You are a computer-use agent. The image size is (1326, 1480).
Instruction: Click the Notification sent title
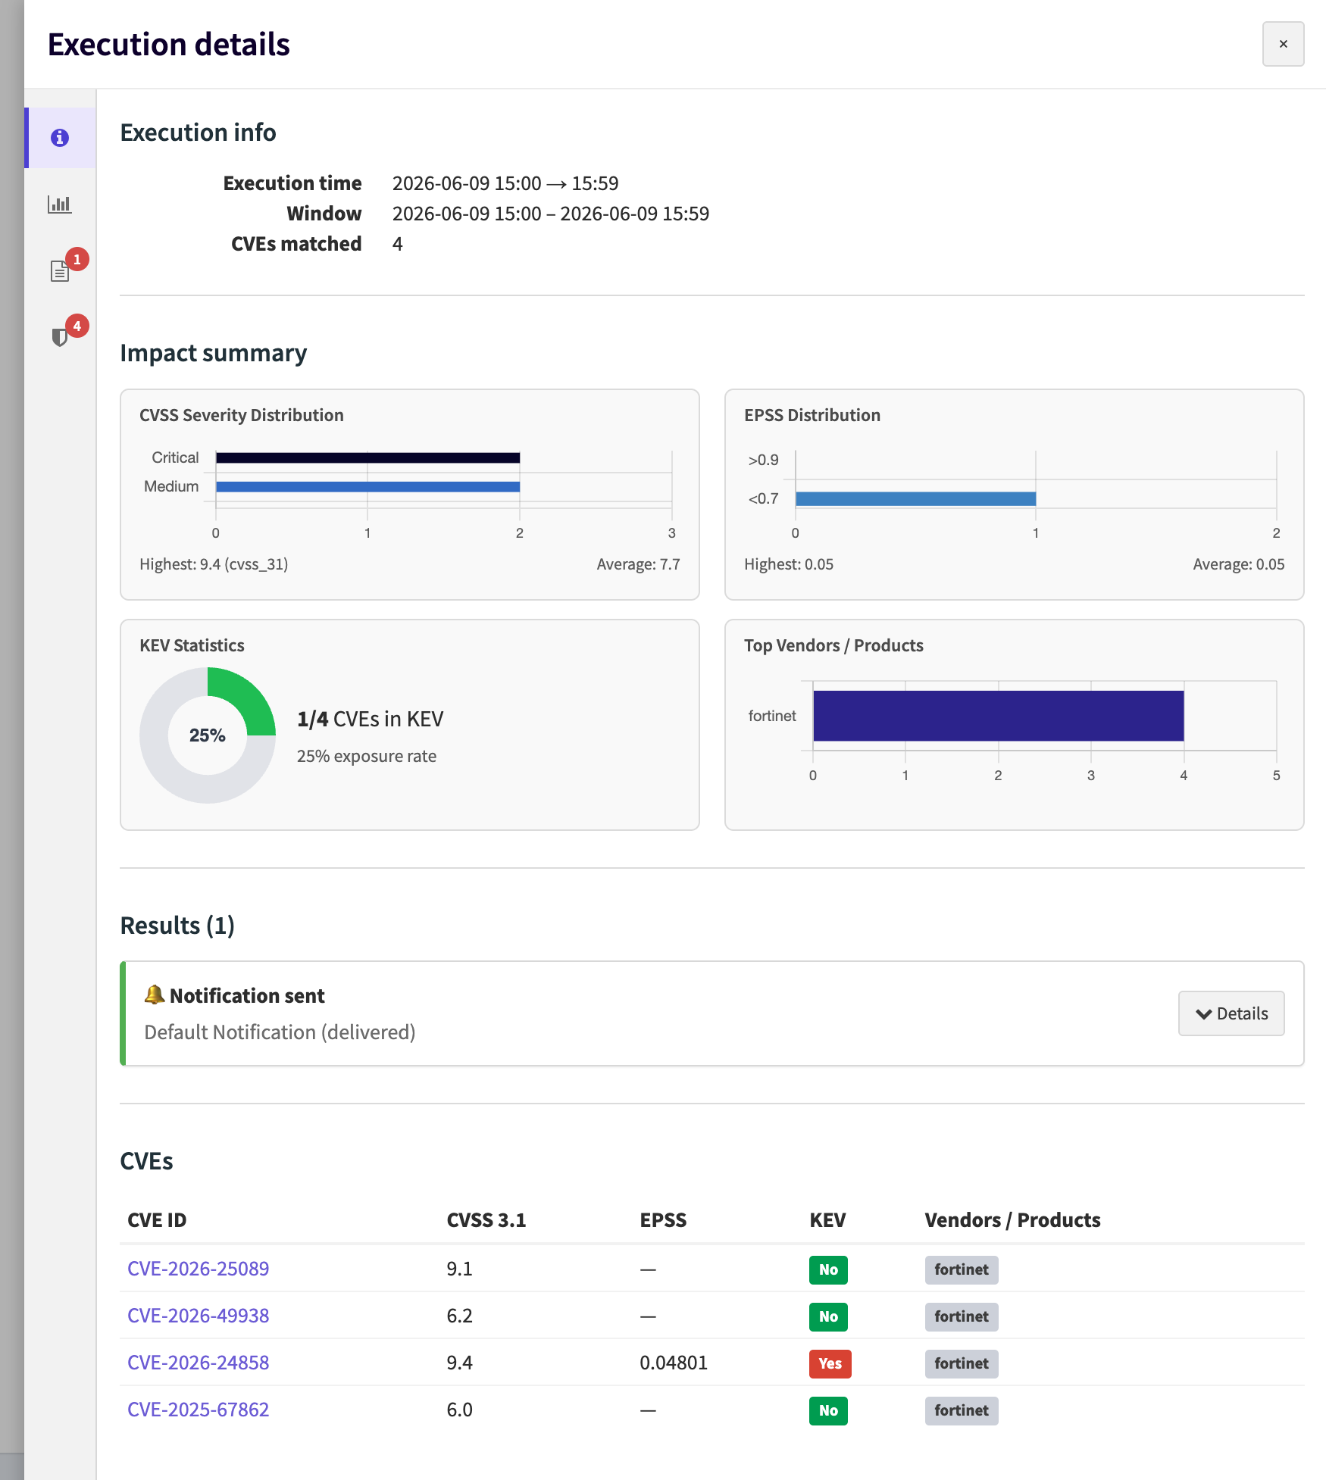point(247,995)
